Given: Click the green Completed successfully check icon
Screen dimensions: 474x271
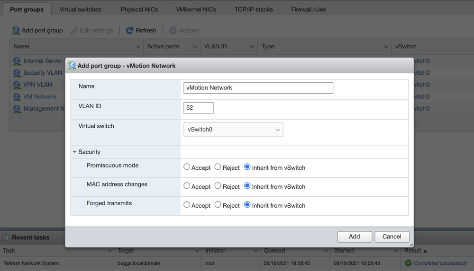Looking at the screenshot, I should point(408,263).
